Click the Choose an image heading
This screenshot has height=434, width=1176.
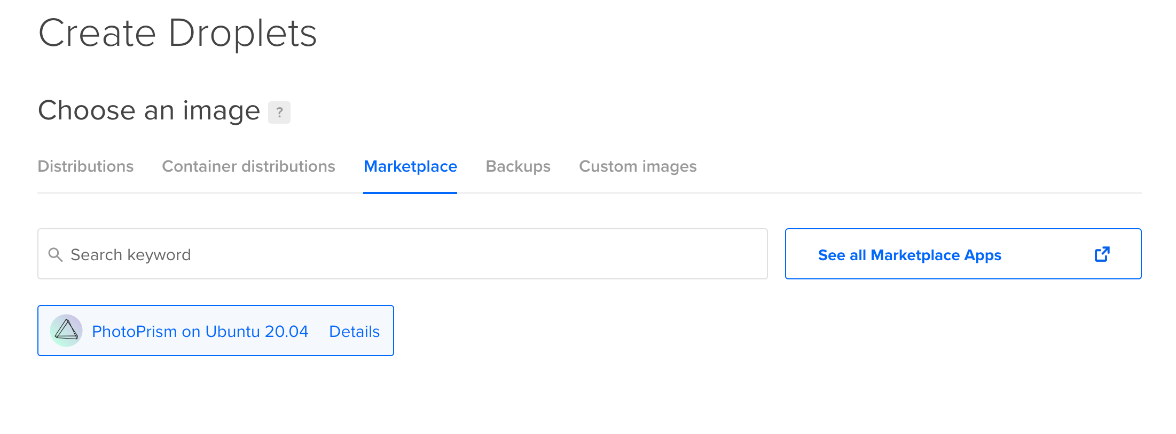click(x=149, y=110)
